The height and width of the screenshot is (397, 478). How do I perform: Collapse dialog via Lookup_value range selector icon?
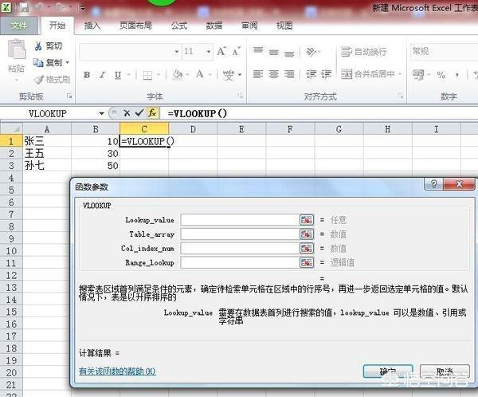(x=306, y=220)
